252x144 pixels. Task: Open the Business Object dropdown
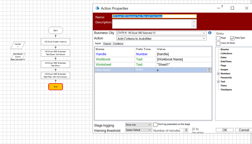[204, 33]
